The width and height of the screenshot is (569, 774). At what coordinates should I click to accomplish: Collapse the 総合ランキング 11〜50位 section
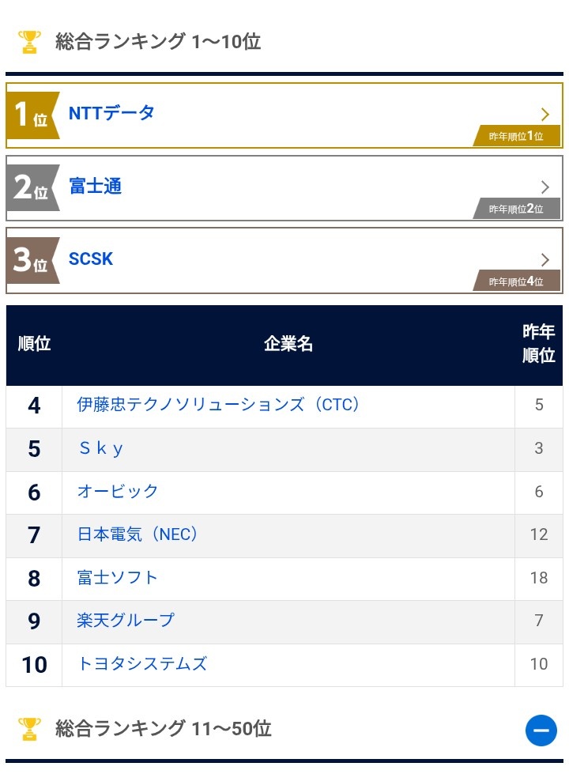[541, 730]
